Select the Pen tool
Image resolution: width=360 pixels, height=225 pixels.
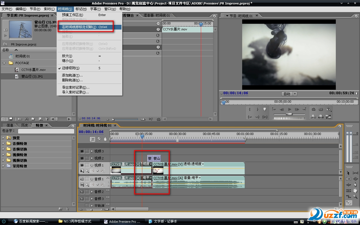point(355,185)
